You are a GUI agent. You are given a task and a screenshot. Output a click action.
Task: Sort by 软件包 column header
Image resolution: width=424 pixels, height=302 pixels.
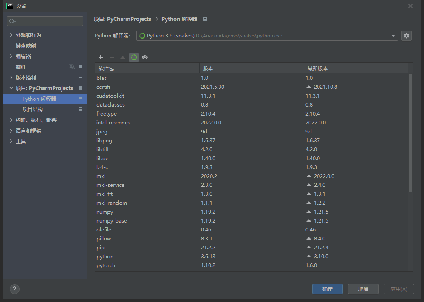click(x=147, y=68)
